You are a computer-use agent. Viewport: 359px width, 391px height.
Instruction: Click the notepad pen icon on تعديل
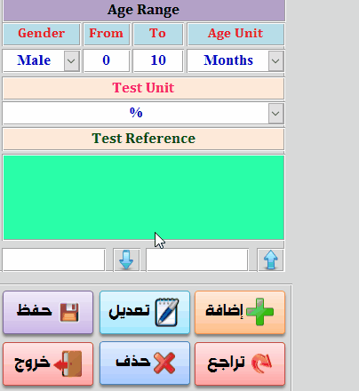pyautogui.click(x=167, y=312)
